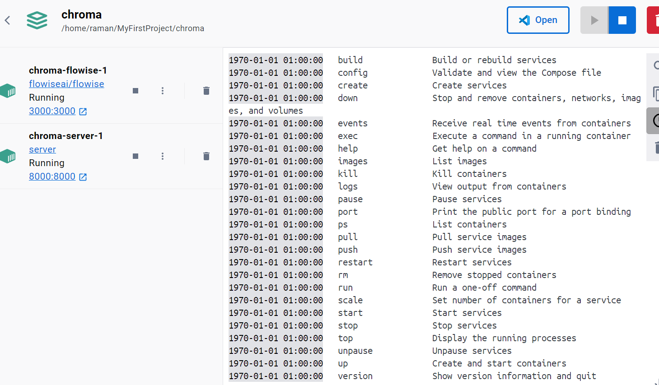
Task: Go back to the previous page
Action: 7,20
